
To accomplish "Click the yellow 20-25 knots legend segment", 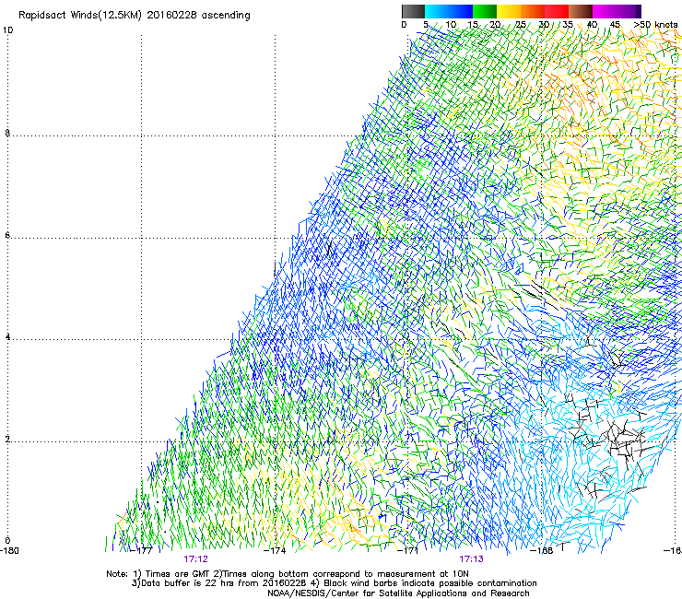I will click(x=509, y=11).
